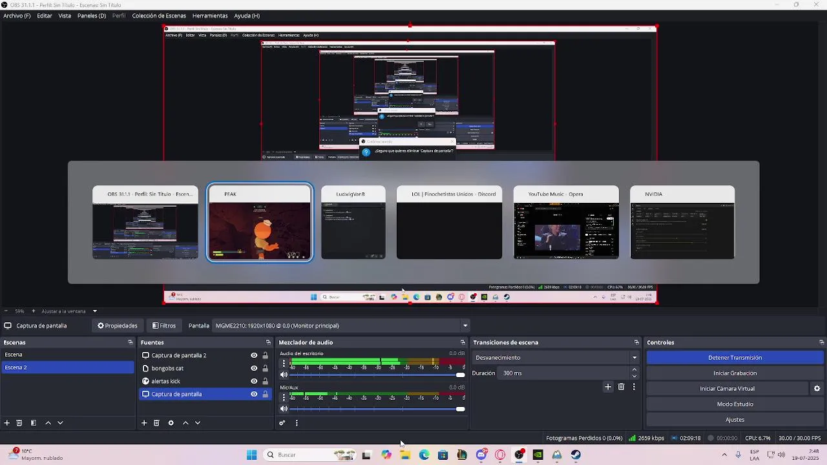Click Iniciar Grabación button
This screenshot has height=465, width=827.
point(735,373)
